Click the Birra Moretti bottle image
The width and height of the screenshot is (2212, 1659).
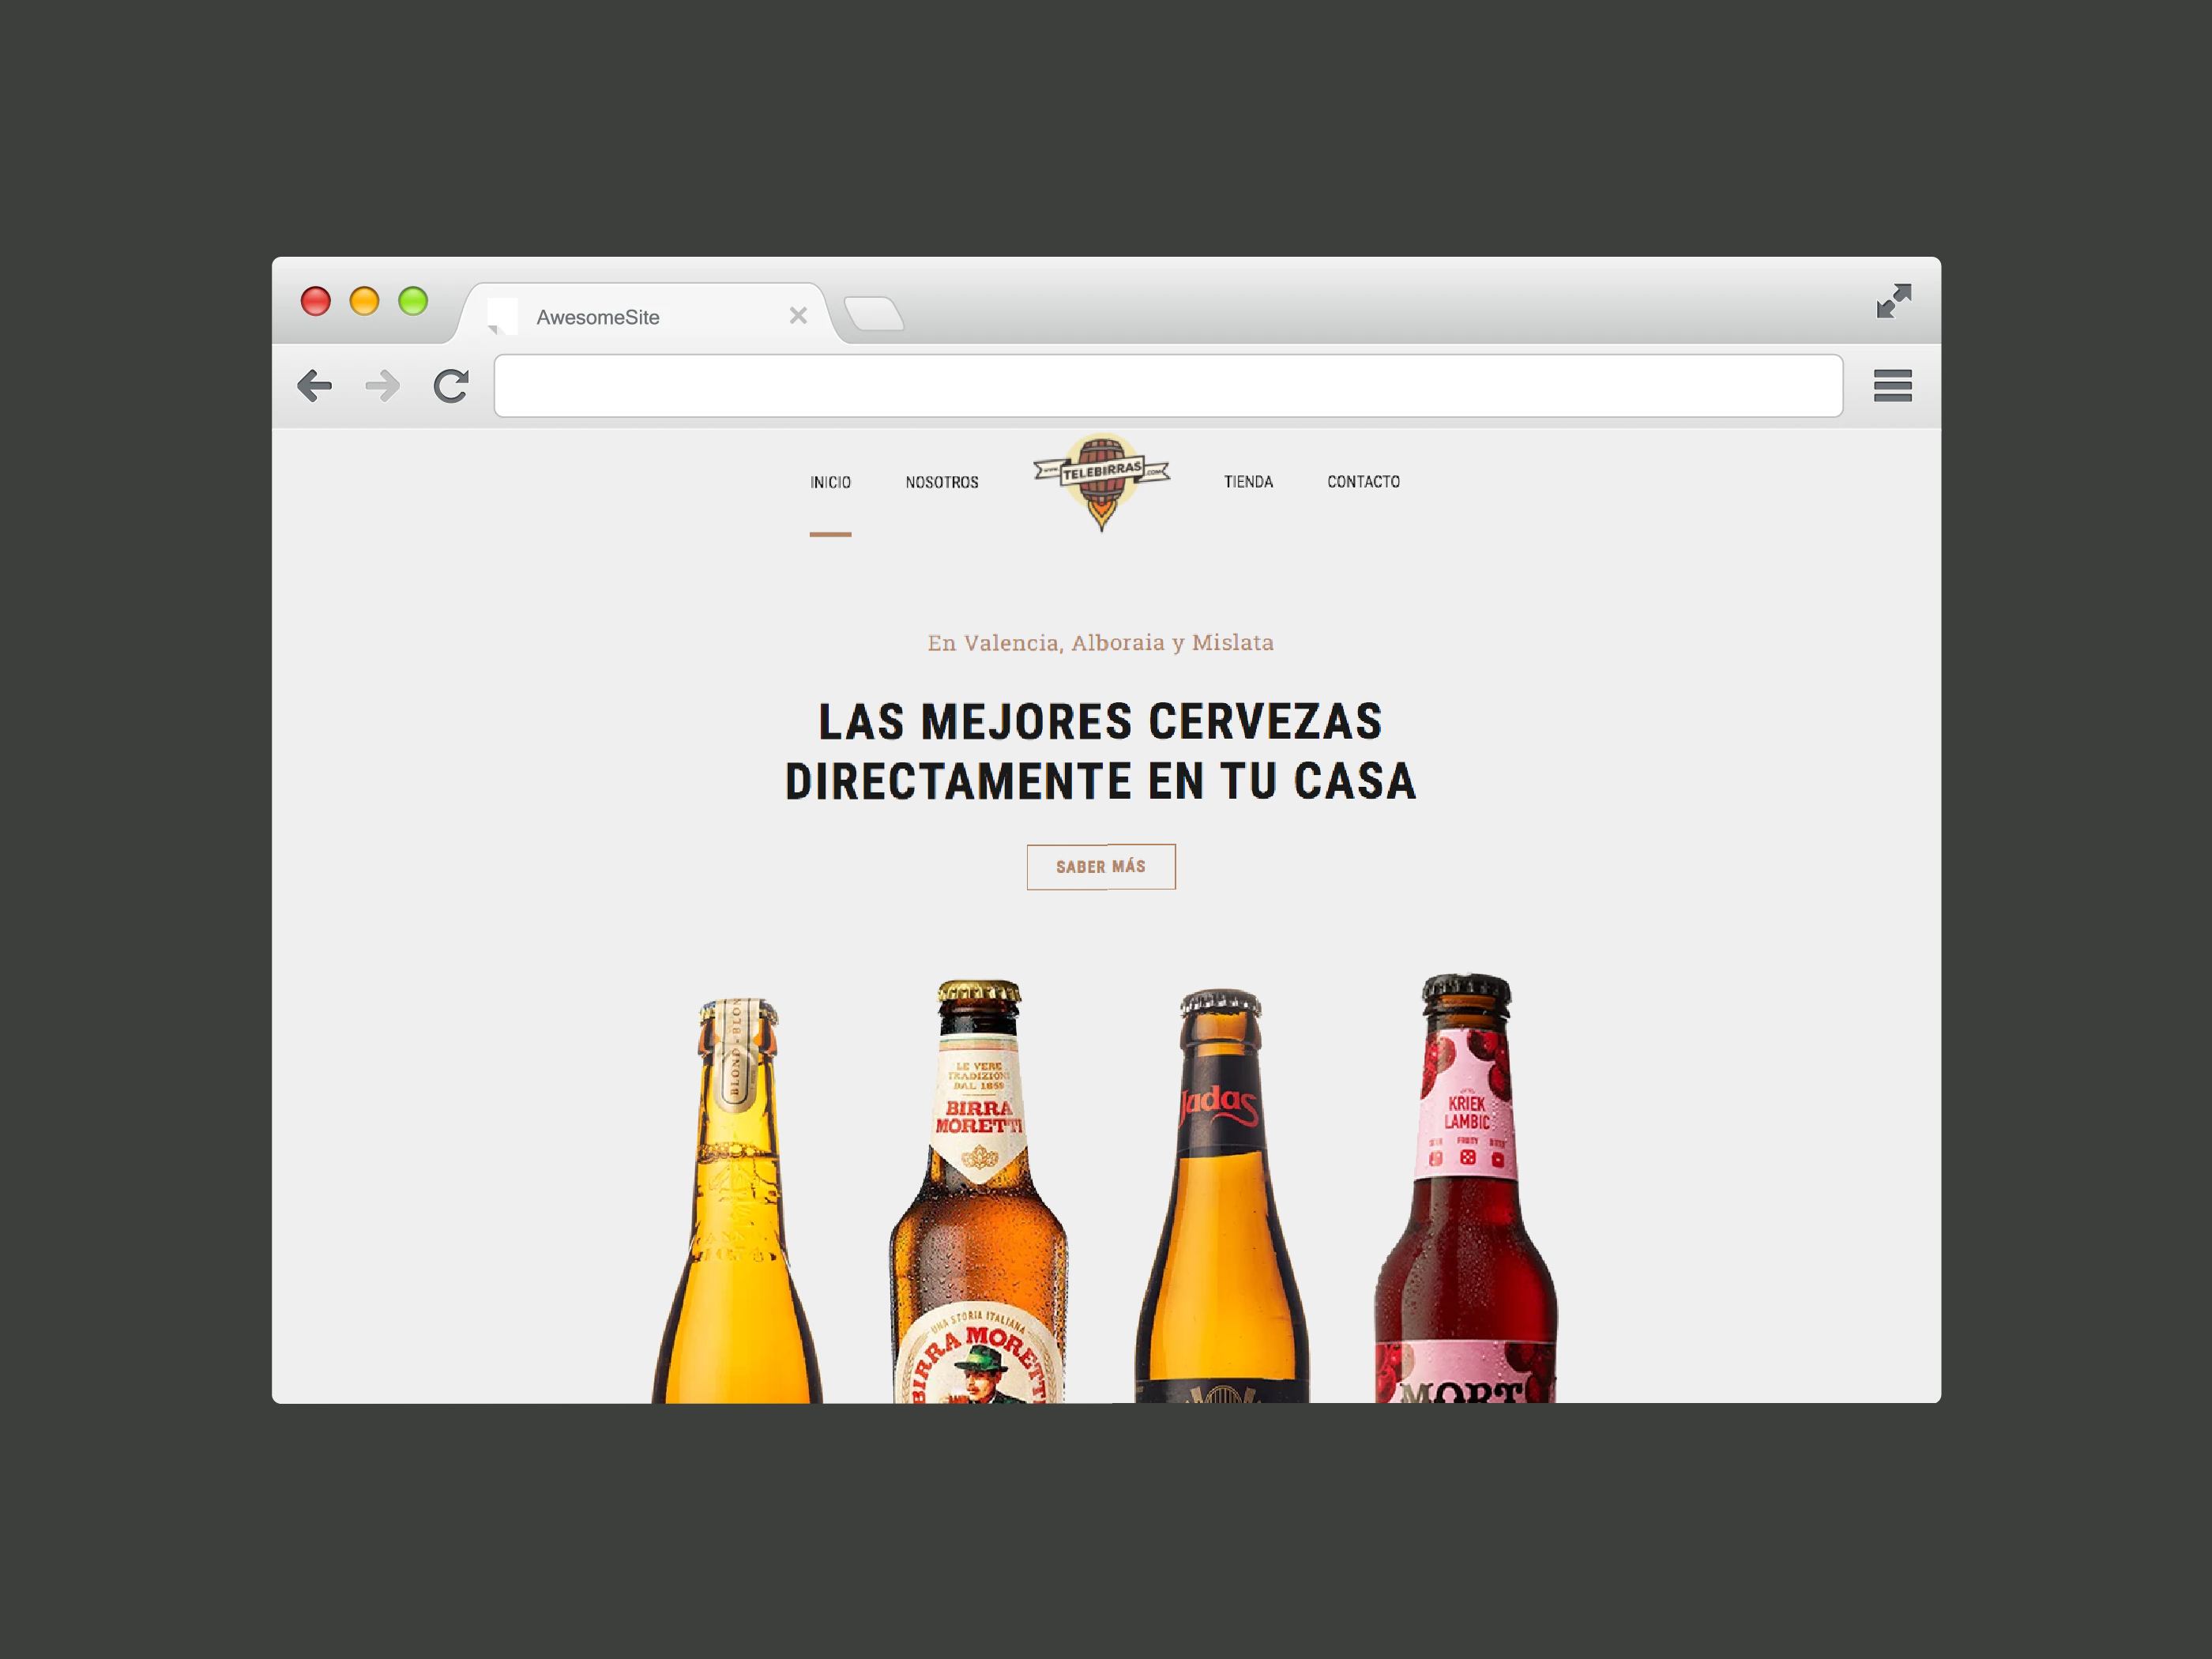pyautogui.click(x=979, y=1191)
